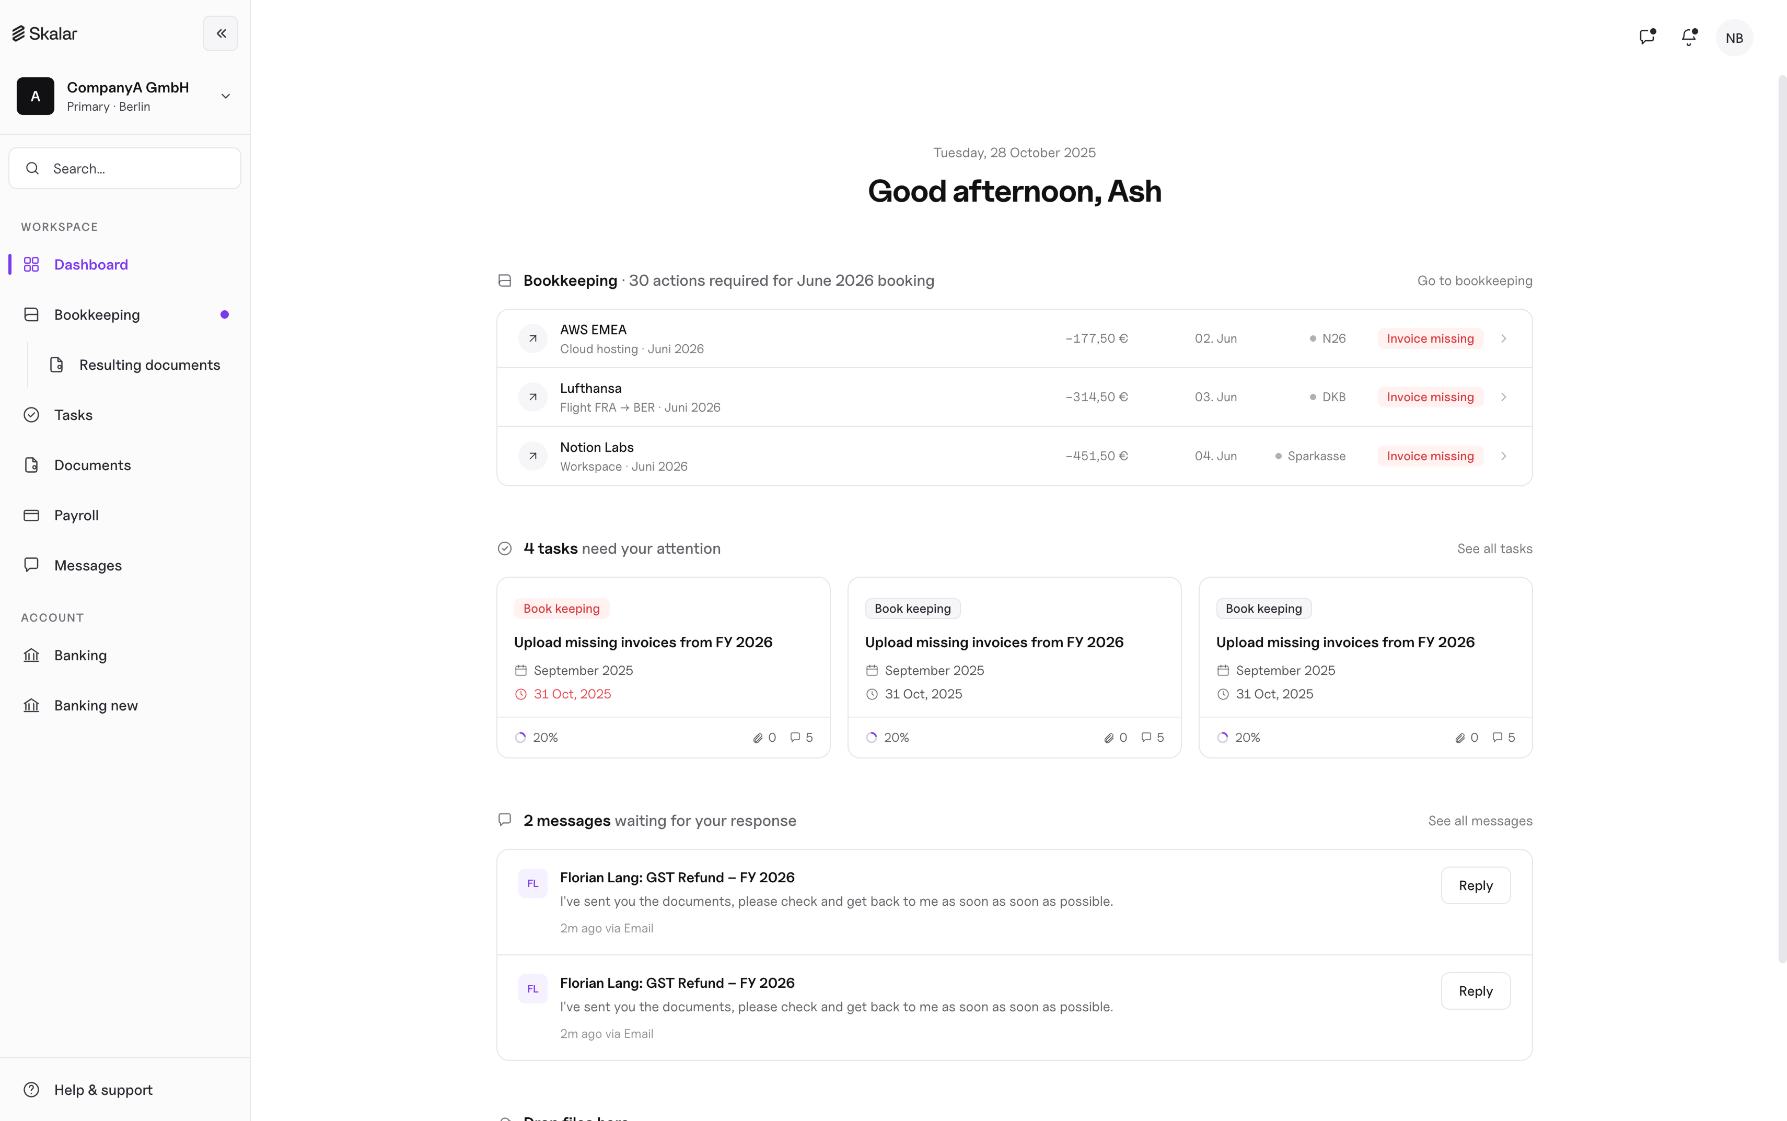The width and height of the screenshot is (1787, 1121).
Task: Open the notifications bell icon
Action: click(x=1689, y=37)
